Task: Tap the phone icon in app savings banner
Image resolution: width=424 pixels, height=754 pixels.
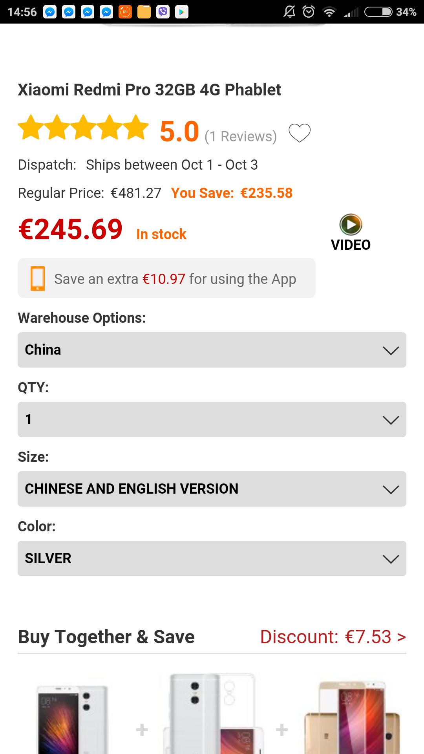Action: click(38, 278)
